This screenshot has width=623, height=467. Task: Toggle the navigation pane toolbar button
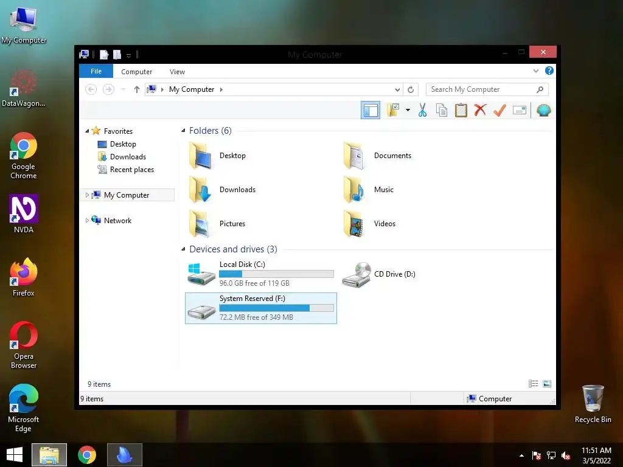tap(371, 110)
